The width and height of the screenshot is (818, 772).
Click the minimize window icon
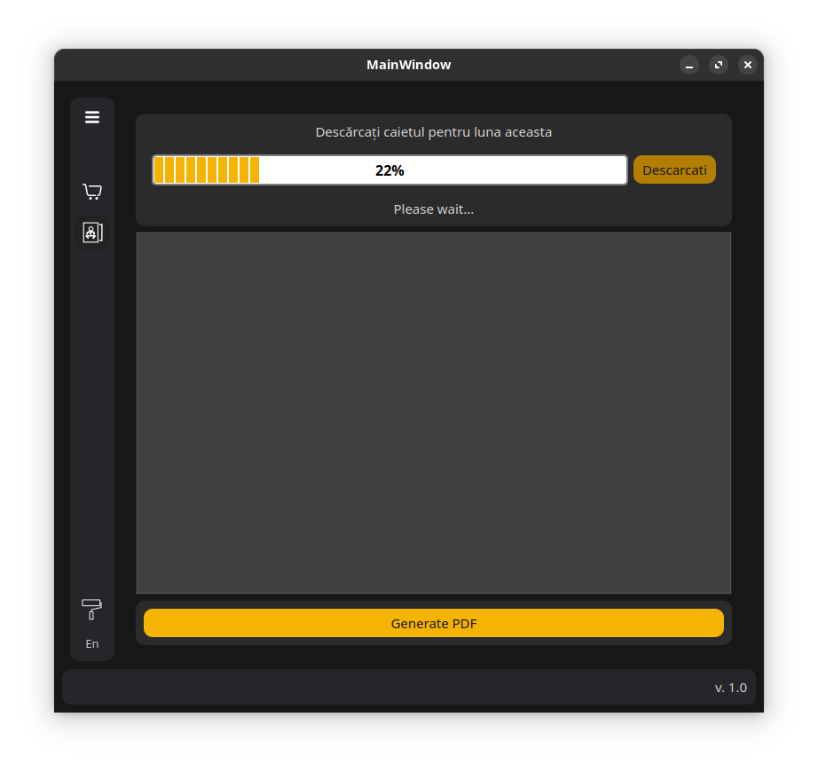689,65
